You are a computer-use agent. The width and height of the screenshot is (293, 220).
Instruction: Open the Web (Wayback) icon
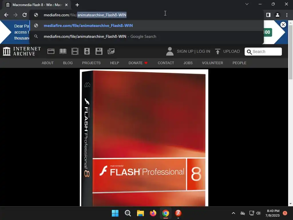51,51
